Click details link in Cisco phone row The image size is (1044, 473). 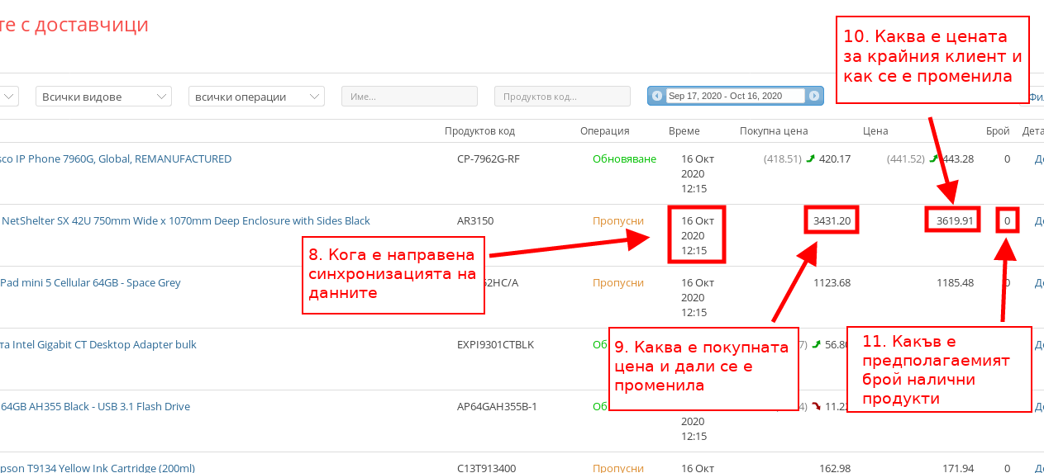point(1038,158)
